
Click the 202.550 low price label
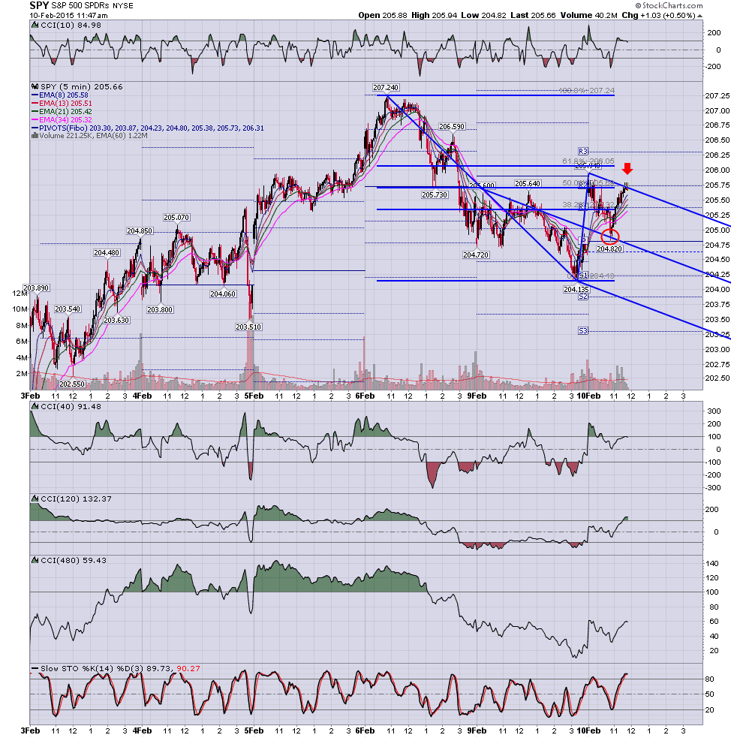coord(72,384)
